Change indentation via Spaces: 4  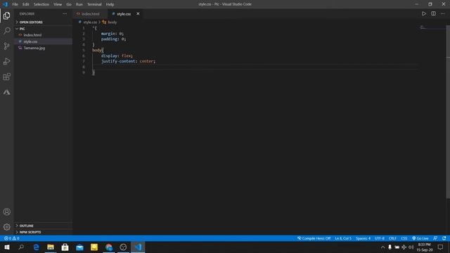click(363, 238)
